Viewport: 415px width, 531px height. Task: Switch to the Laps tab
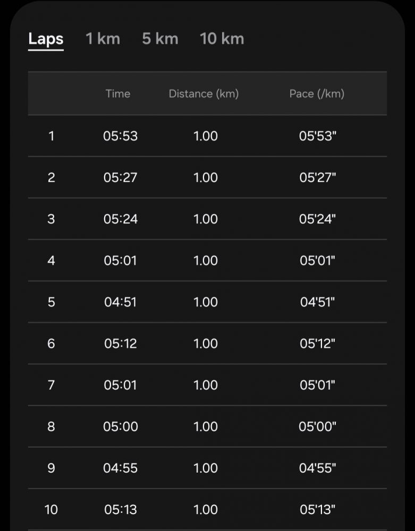click(46, 39)
